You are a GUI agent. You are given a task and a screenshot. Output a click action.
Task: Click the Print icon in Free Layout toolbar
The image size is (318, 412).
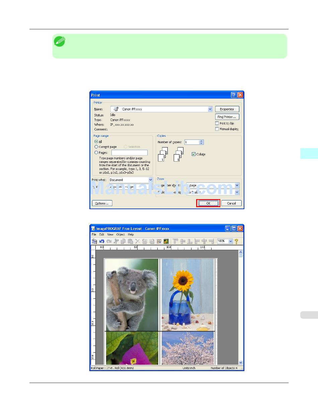[94, 241]
